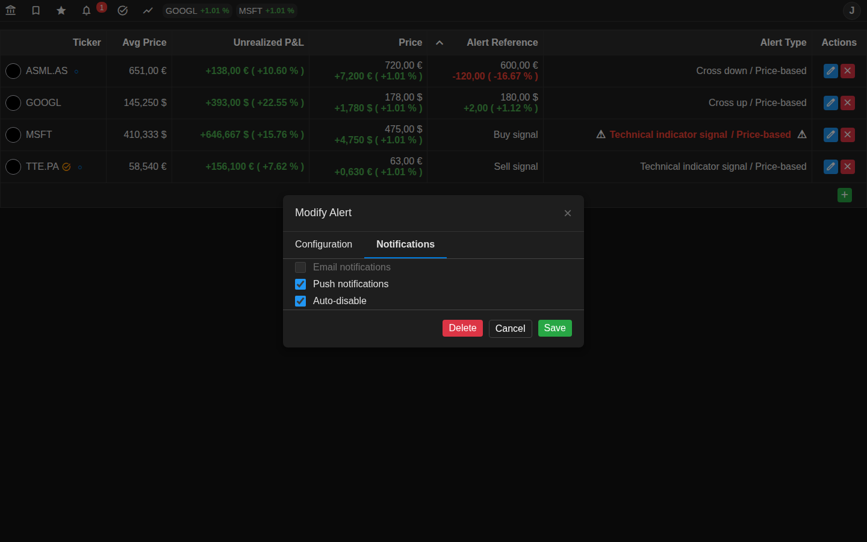
Task: Click the red Technical indicator signal text for MSFT
Action: [668, 135]
